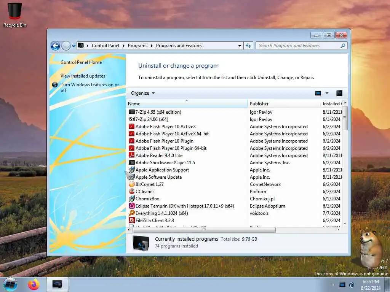Click the Eclipse Temurin JDK icon
This screenshot has width=390, height=292.
[131, 206]
